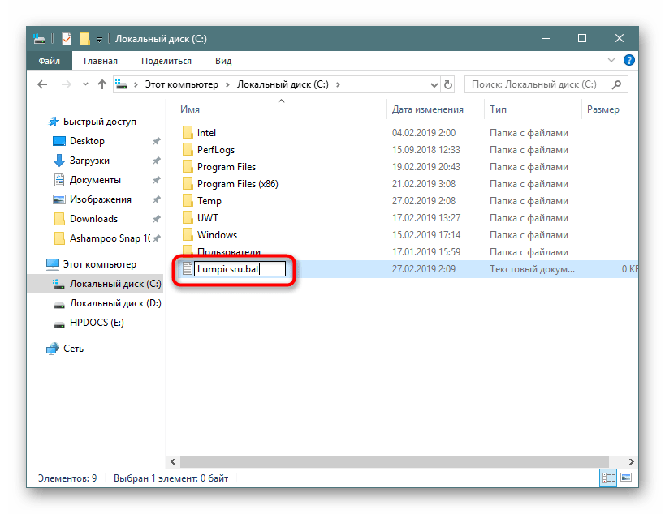Click the New Folder icon in title bar

coord(84,38)
